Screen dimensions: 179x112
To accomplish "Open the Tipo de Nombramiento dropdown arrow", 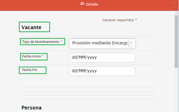I will coord(131,43).
